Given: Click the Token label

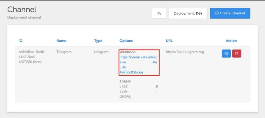Looking at the screenshot, I should (x=125, y=81).
